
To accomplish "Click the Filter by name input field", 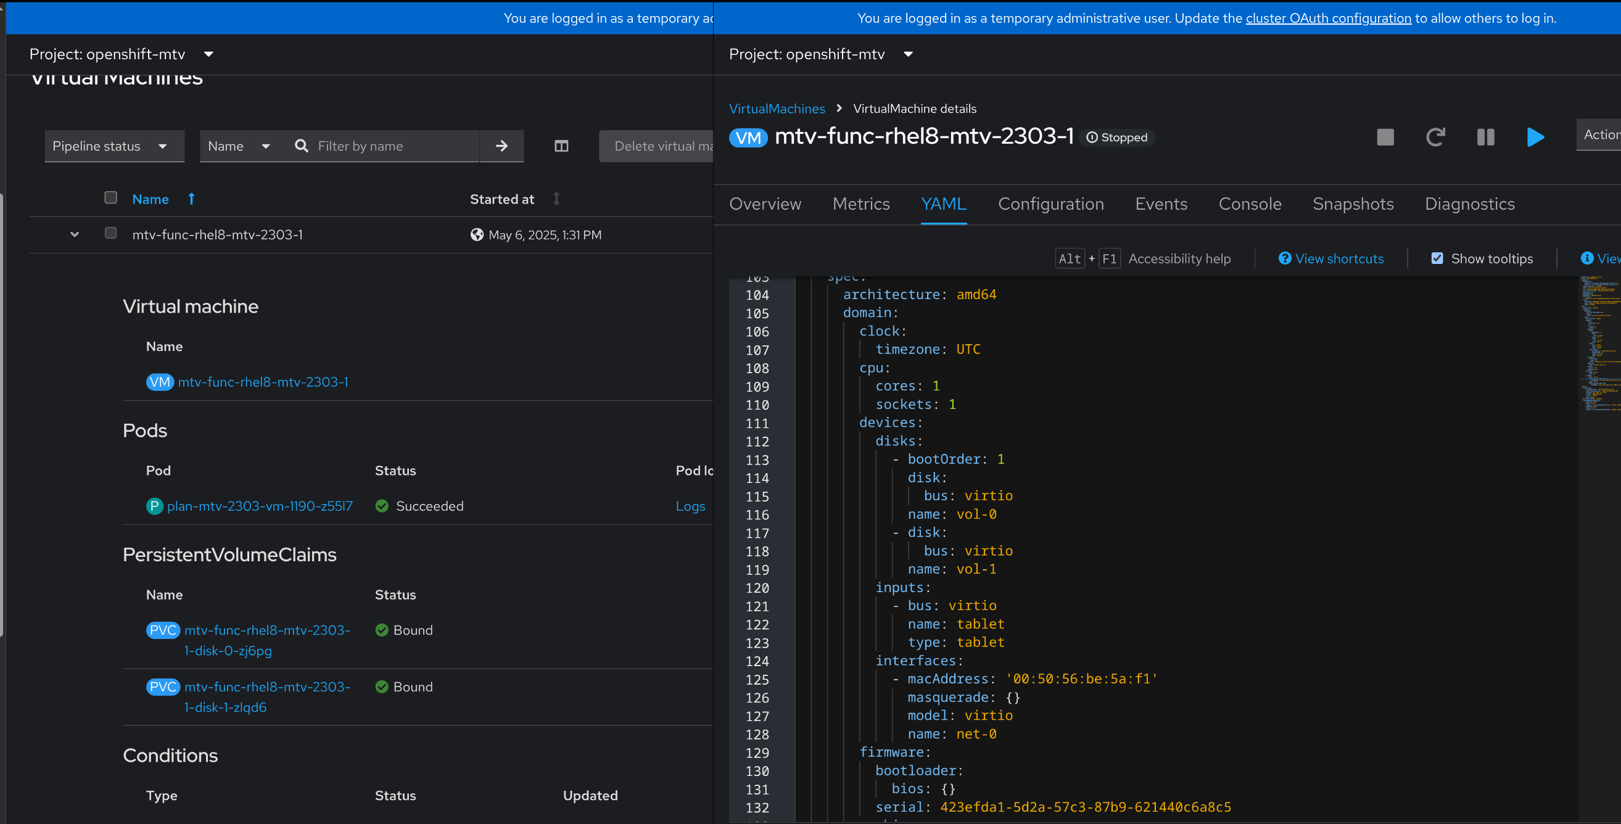I will [x=394, y=146].
